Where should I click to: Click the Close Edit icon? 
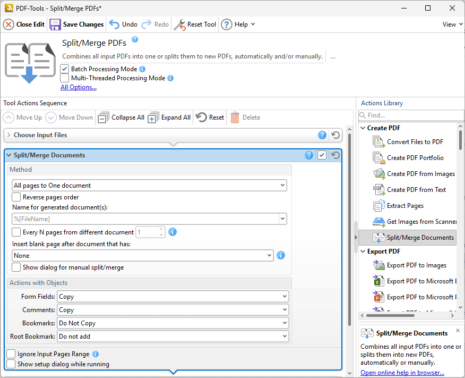click(8, 24)
